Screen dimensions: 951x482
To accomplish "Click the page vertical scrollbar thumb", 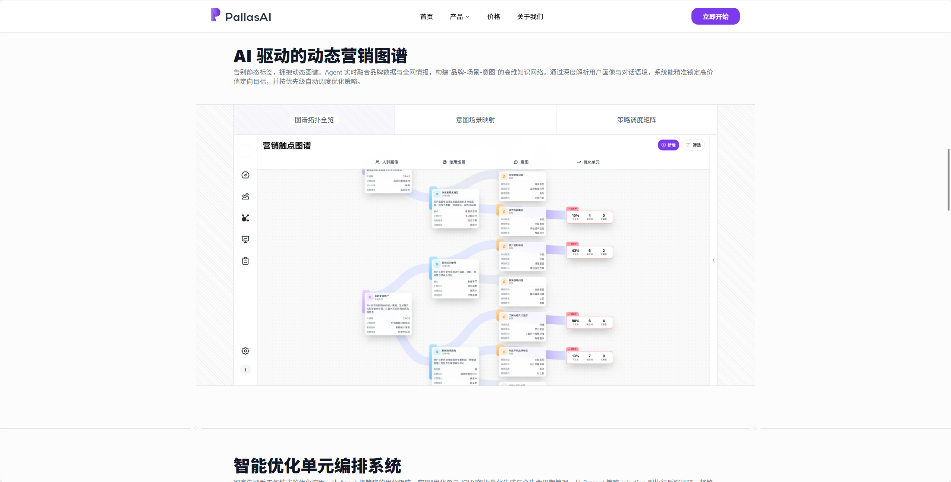I will tap(948, 179).
